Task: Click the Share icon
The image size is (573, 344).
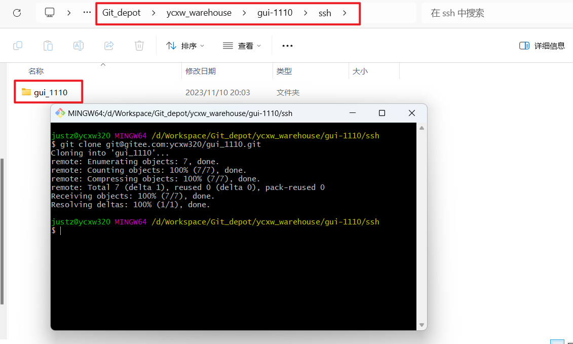Action: [109, 45]
